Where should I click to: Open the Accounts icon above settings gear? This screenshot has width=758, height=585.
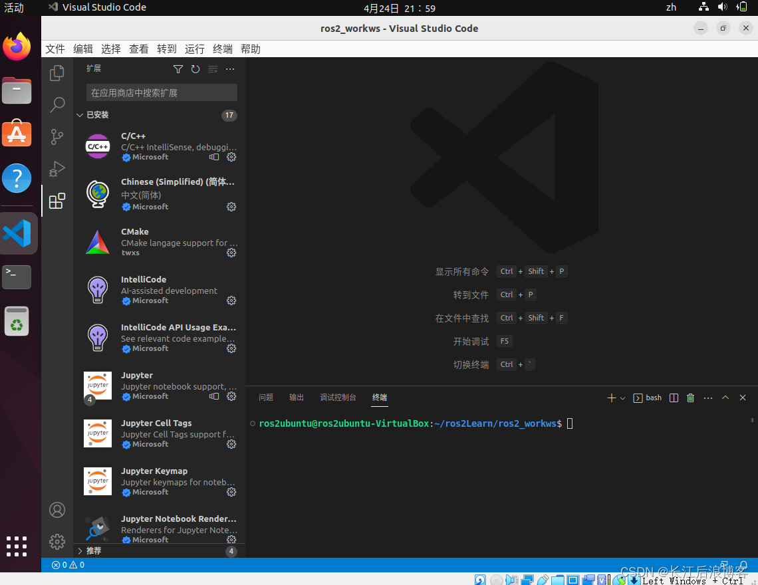click(x=57, y=510)
